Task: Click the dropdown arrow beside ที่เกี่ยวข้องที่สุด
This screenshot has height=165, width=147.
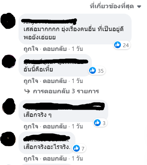Action: pyautogui.click(x=139, y=6)
